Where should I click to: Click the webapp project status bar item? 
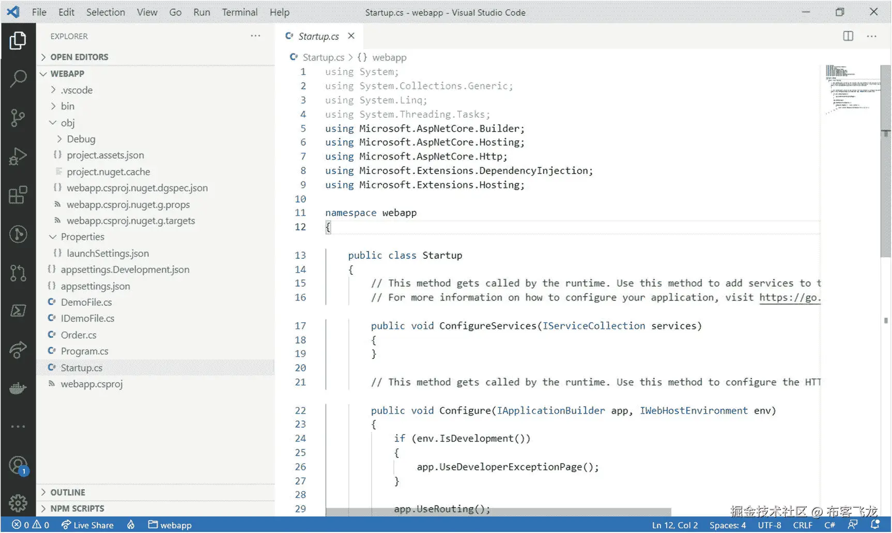pos(170,525)
